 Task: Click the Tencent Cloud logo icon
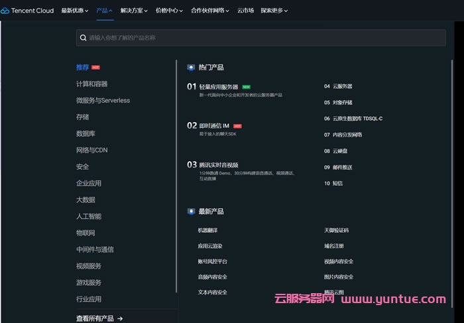[5, 11]
